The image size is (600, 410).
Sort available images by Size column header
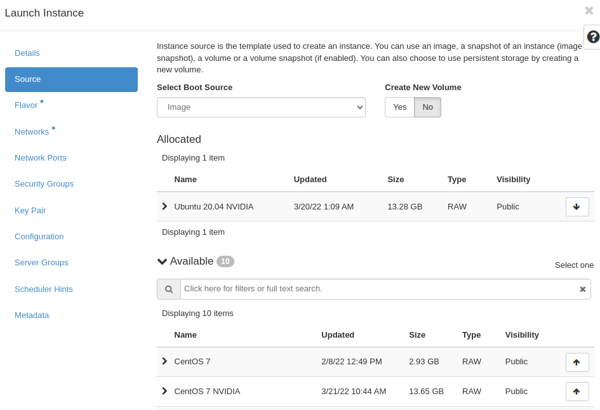(417, 334)
